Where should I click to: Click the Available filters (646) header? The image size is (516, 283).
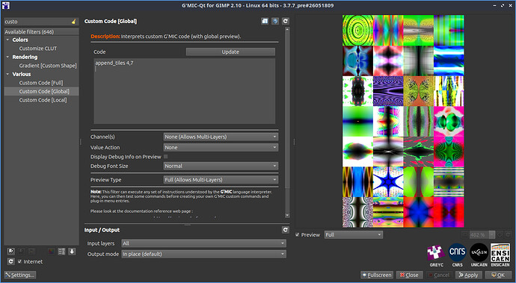(x=41, y=32)
